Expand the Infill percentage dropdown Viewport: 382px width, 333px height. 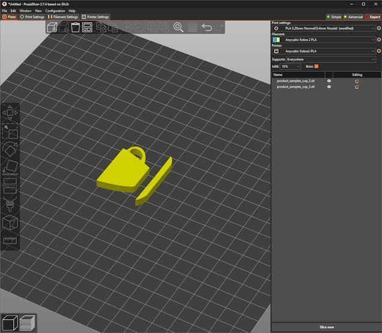pyautogui.click(x=292, y=66)
